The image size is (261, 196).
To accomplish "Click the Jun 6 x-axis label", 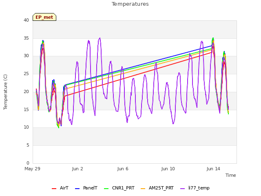I will pyautogui.click(x=123, y=169).
